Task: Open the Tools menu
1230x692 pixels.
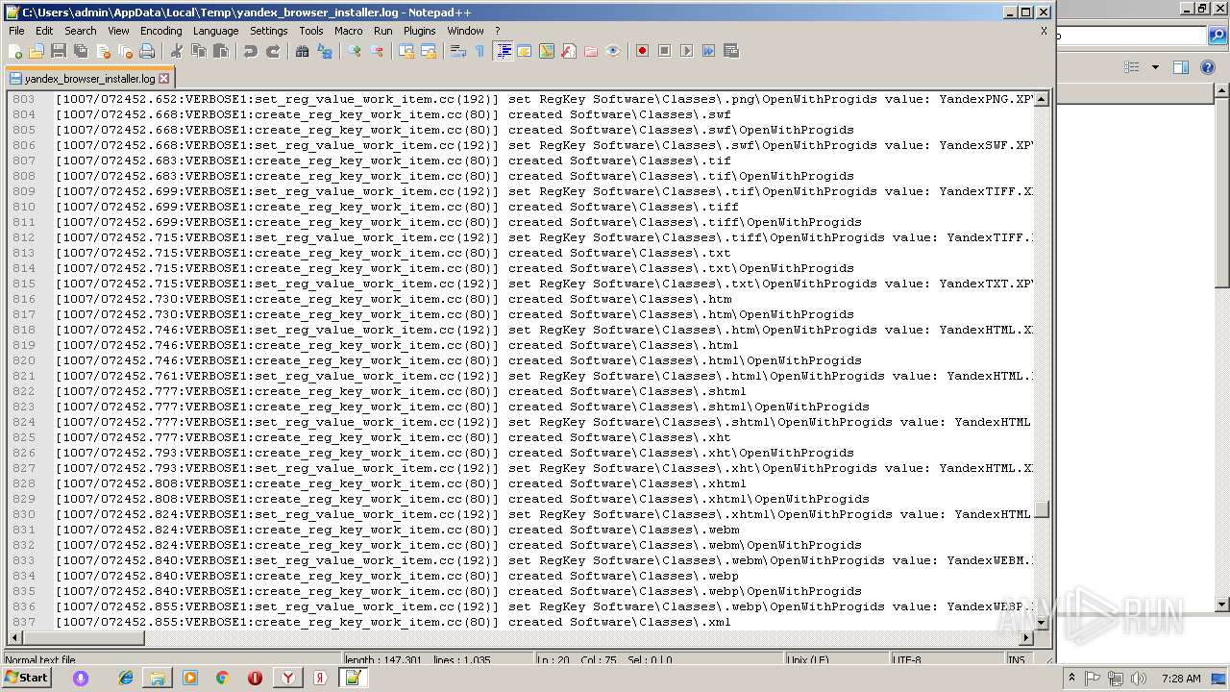Action: click(310, 31)
